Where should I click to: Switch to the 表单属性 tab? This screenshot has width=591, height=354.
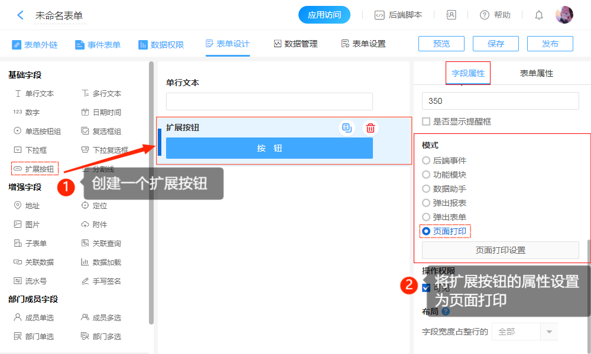pos(536,73)
